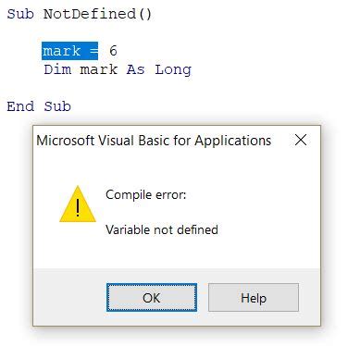Image resolution: width=348 pixels, height=346 pixels.
Task: Click 'Sub' in the End Sub line
Action: coord(57,106)
